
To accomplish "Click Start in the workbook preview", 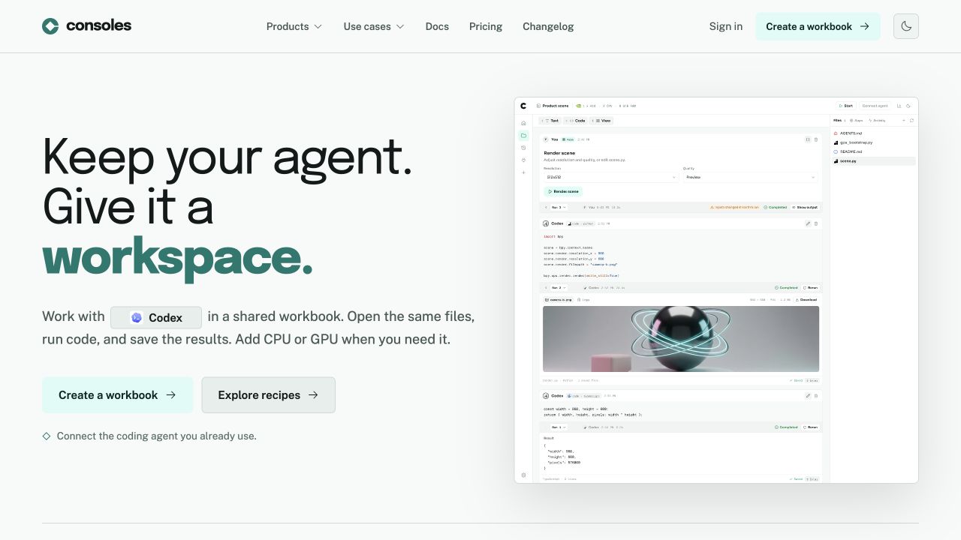I will [x=846, y=106].
